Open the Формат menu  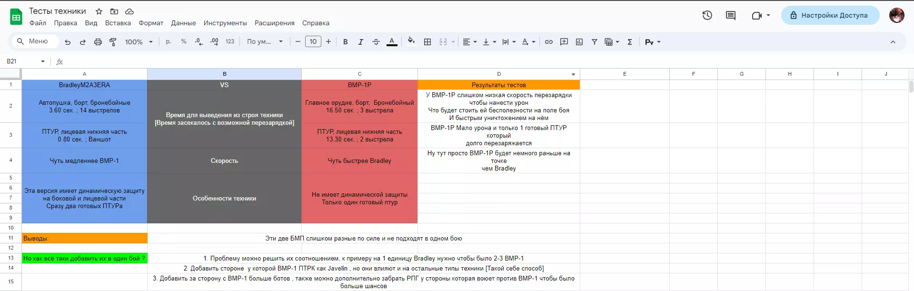tap(151, 23)
